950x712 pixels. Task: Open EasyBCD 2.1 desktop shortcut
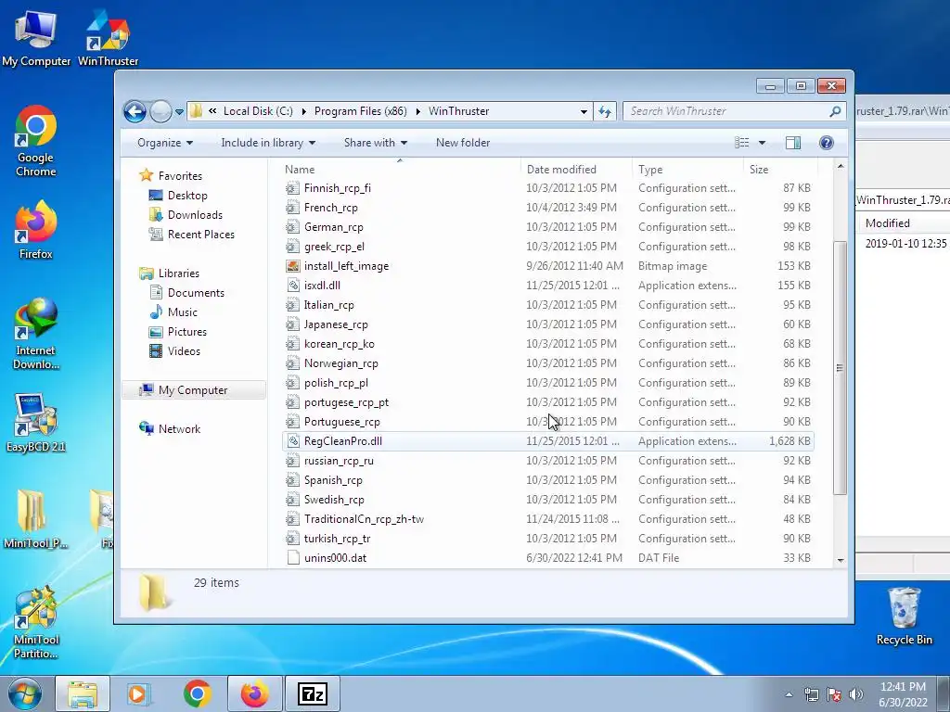36,424
